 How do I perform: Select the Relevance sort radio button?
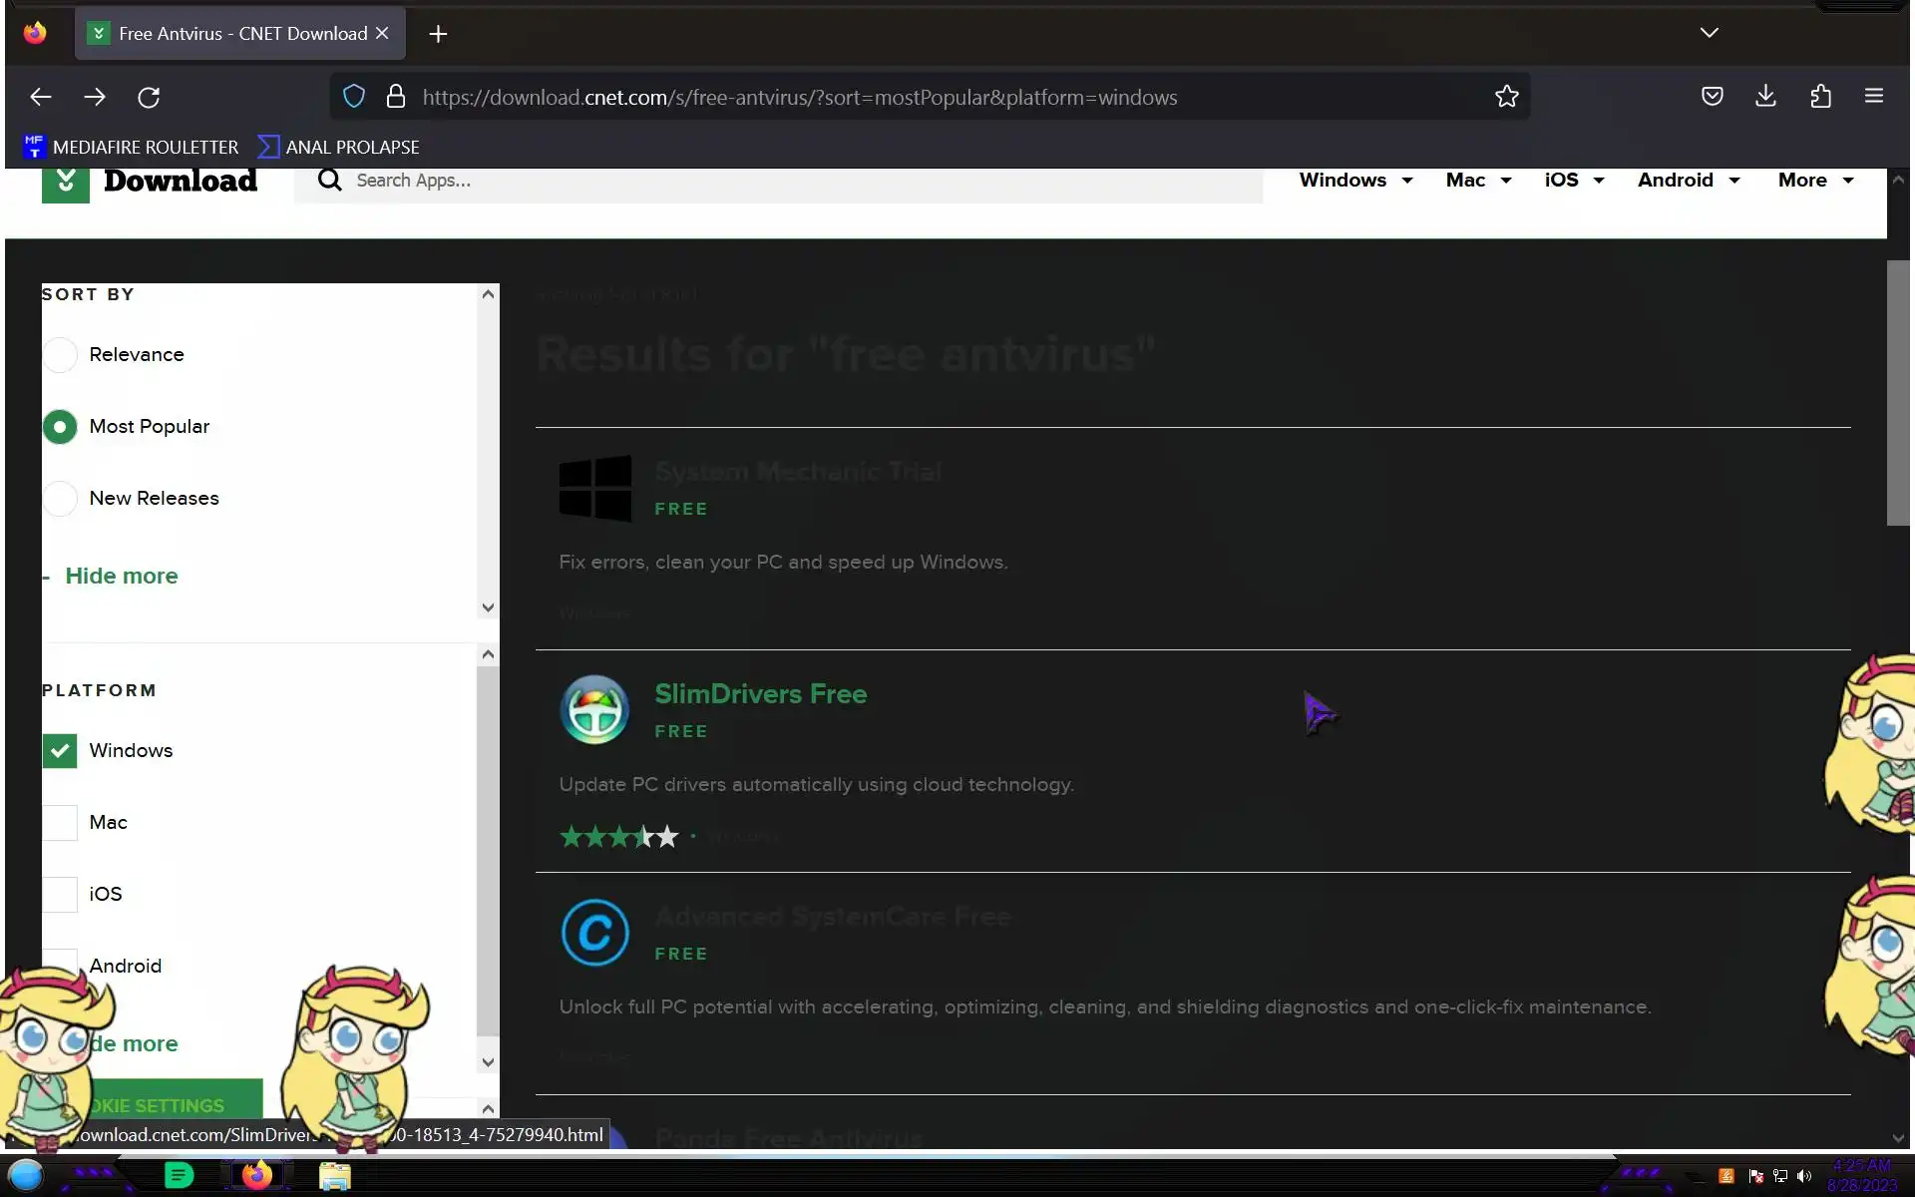pyautogui.click(x=60, y=355)
